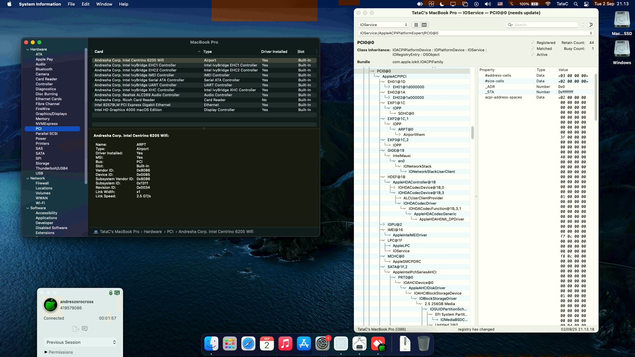Open the IOService plane dropdown

(x=383, y=25)
